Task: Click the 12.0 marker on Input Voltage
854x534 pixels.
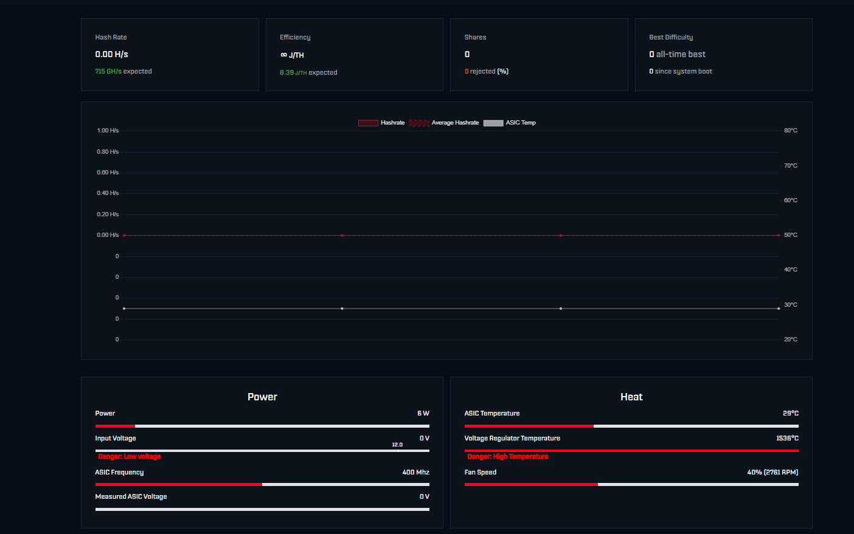Action: (x=397, y=445)
